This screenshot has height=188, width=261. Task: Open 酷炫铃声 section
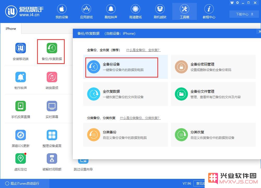click(111, 12)
